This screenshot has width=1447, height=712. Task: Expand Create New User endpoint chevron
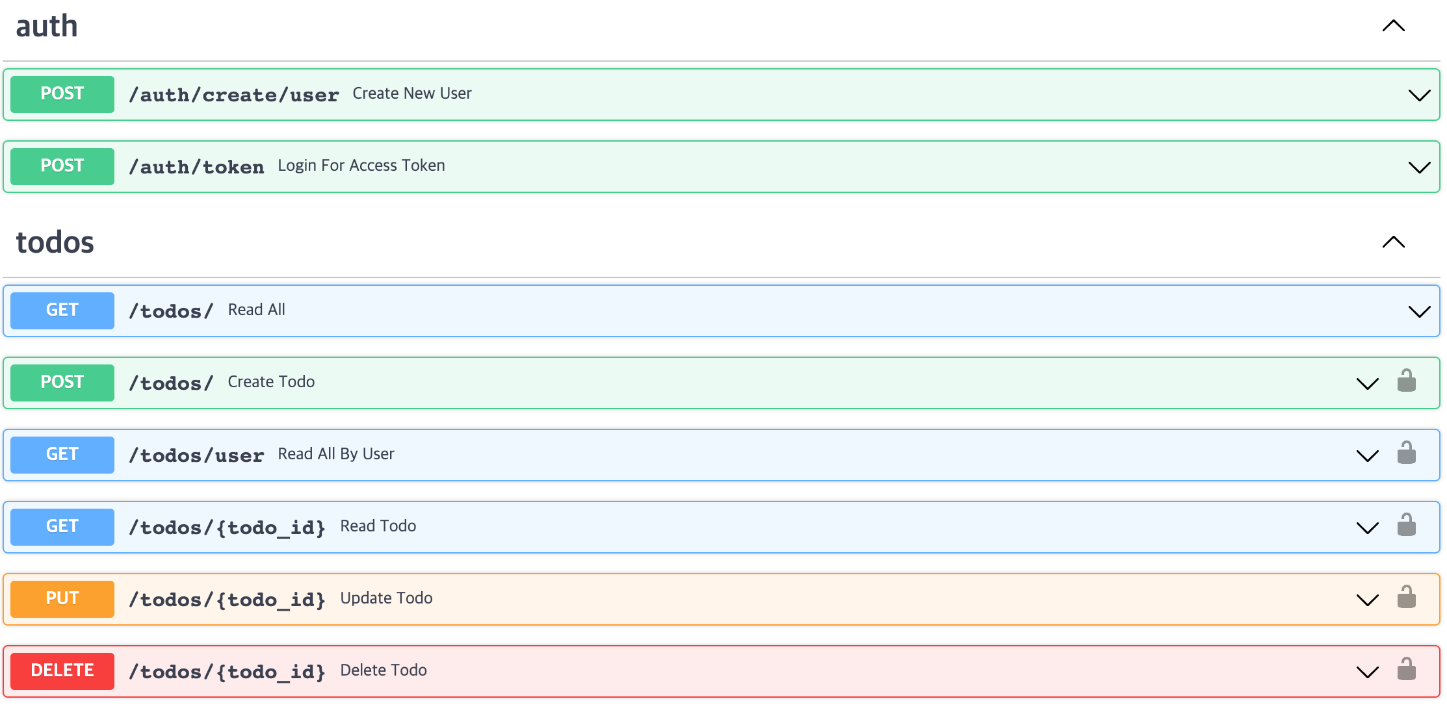tap(1418, 95)
